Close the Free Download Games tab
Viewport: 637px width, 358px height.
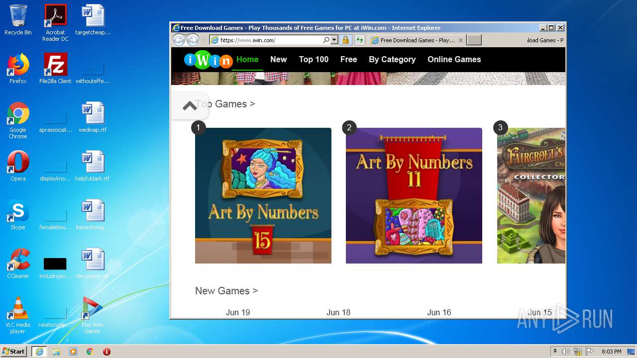[x=461, y=40]
